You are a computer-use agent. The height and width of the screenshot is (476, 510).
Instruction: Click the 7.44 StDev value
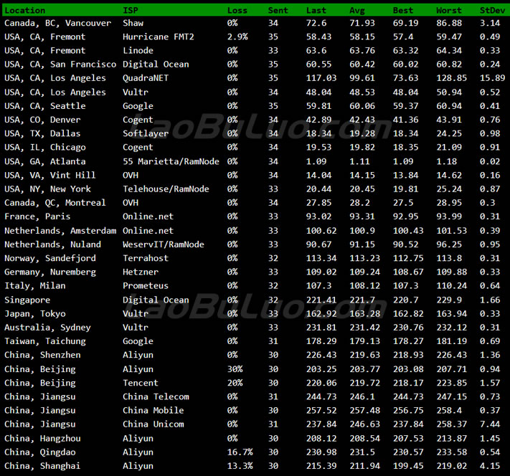pos(490,424)
